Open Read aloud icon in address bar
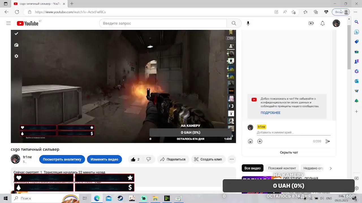Image resolution: width=362 pixels, height=203 pixels. click(x=285, y=12)
